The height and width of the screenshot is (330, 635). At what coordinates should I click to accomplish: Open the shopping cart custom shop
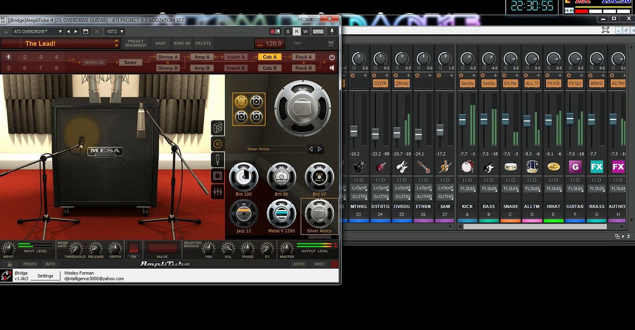(x=331, y=44)
